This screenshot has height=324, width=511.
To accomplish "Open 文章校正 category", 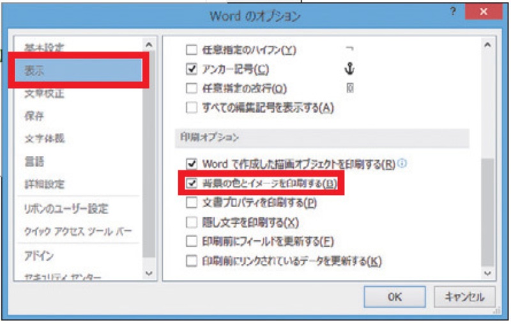I will 44,94.
